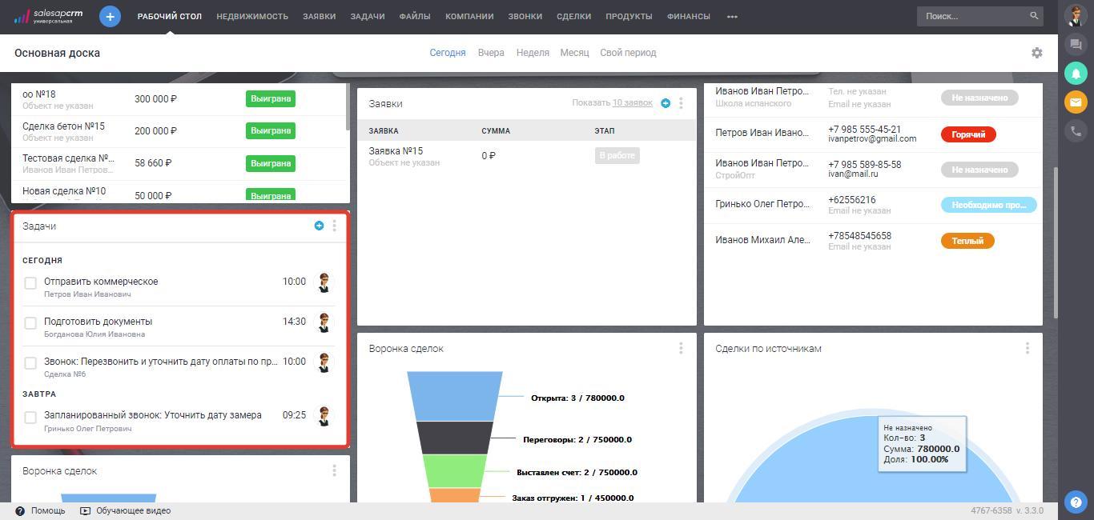Click the Горячий status badge
1094x520 pixels.
[x=968, y=134]
